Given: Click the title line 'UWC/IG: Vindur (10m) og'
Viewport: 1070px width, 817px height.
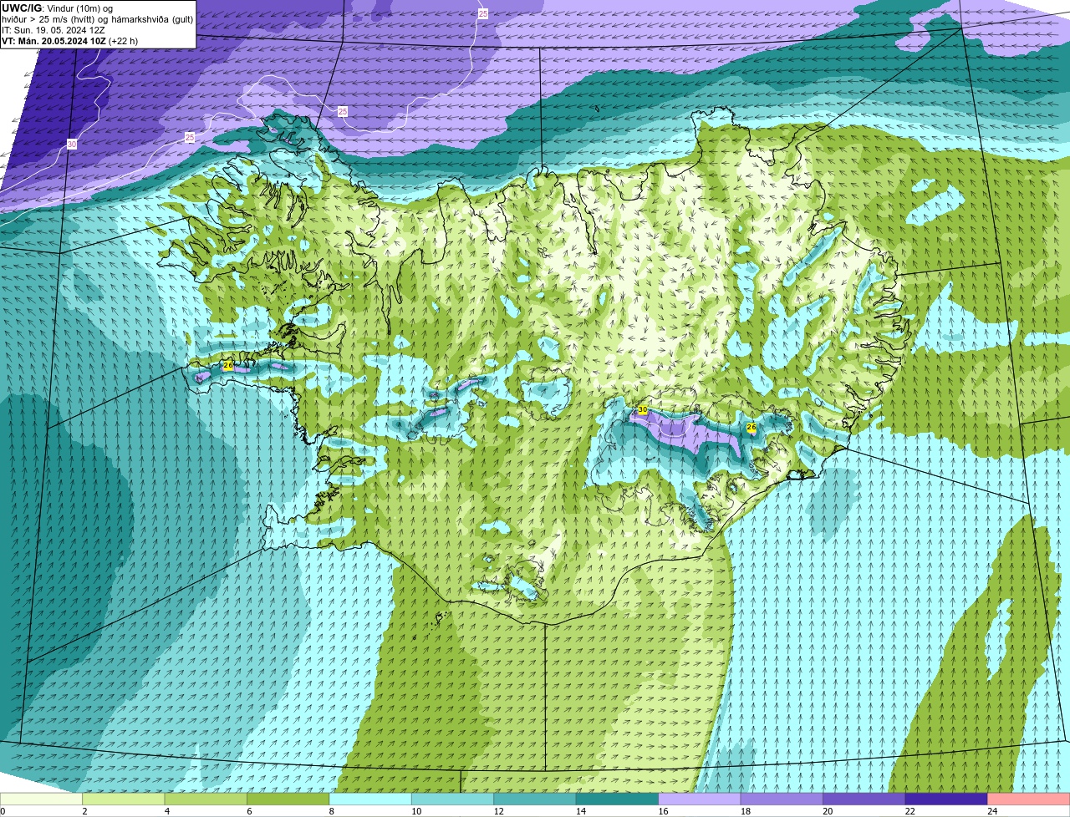Looking at the screenshot, I should click(57, 8).
